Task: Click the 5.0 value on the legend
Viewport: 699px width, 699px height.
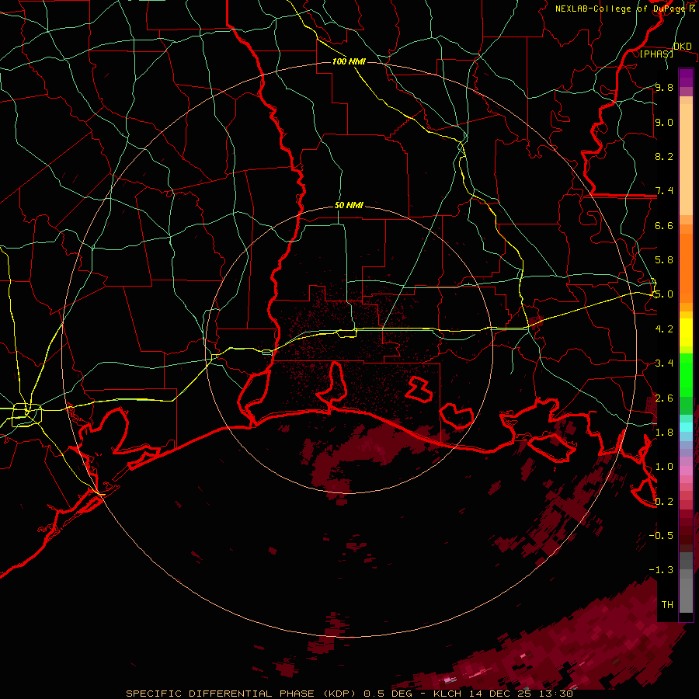Action: [664, 294]
